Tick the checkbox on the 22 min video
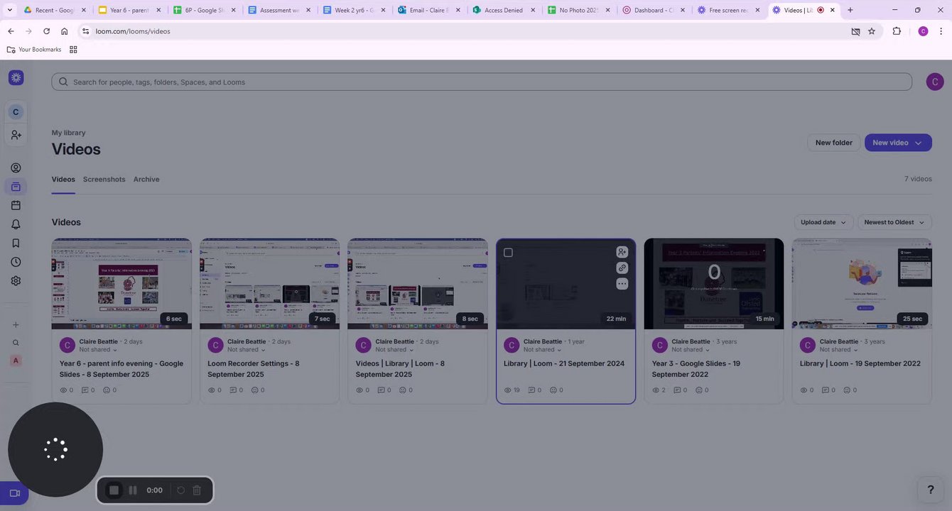The height and width of the screenshot is (511, 952). click(508, 253)
